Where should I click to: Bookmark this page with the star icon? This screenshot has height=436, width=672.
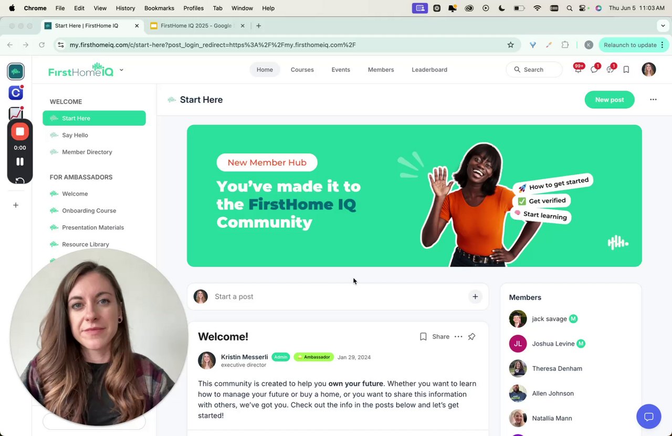[x=510, y=45]
